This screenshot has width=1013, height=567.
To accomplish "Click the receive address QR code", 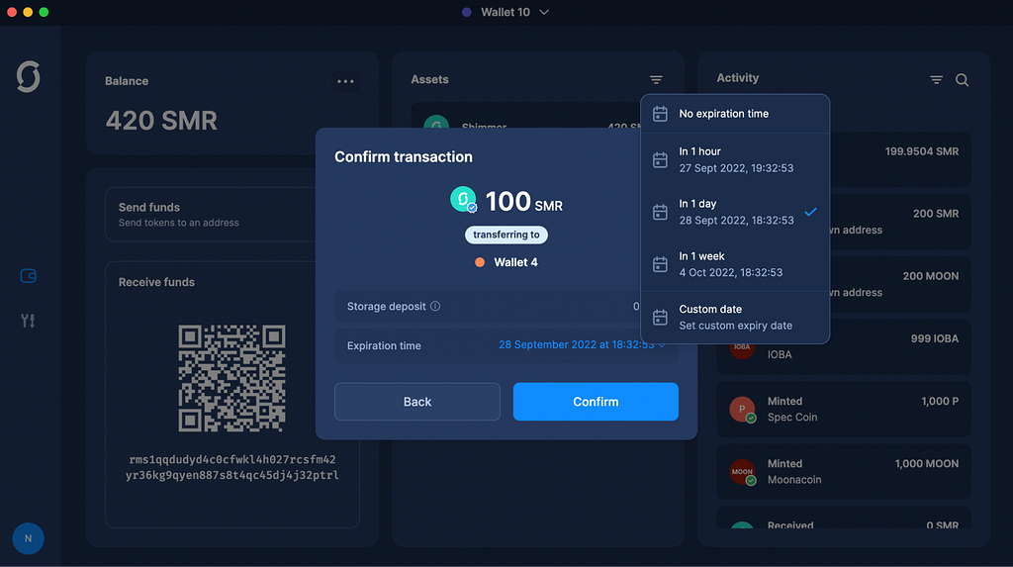I will (231, 378).
